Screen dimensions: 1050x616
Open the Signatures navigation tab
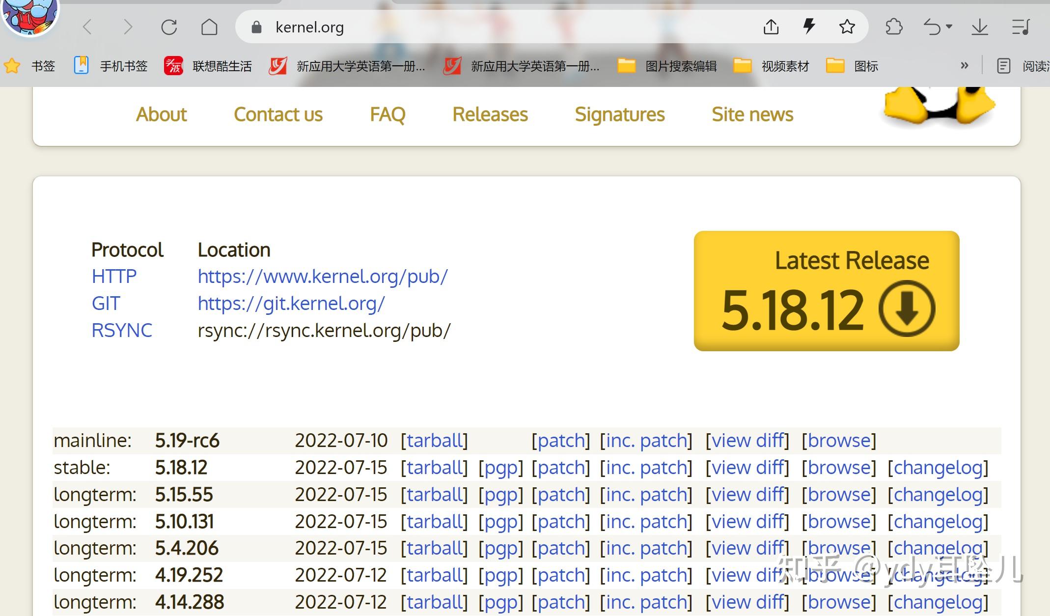point(620,114)
